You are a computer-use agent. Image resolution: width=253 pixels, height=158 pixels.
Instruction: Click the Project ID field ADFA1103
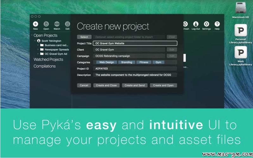tap(135, 69)
